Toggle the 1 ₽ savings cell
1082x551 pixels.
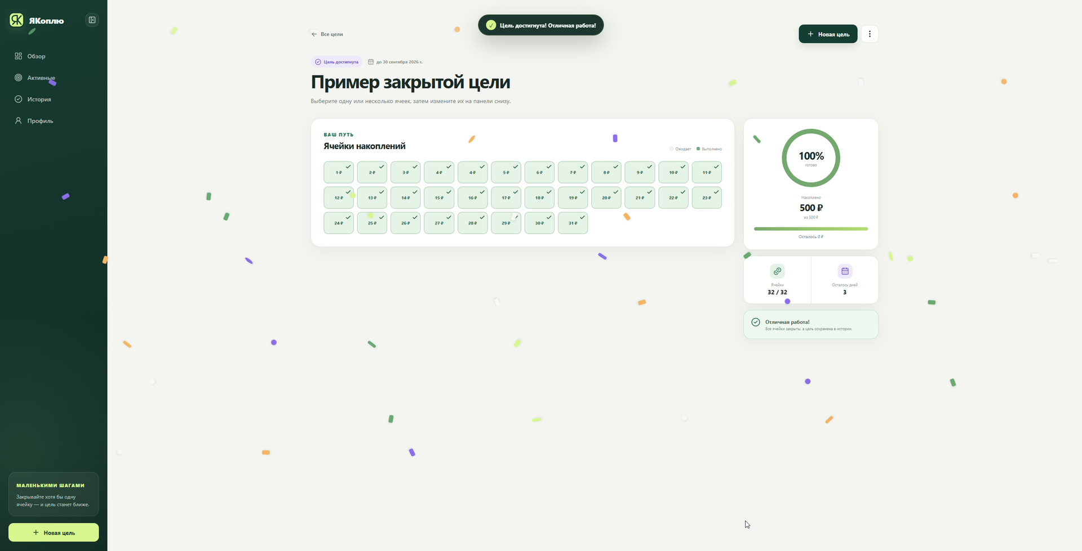tap(339, 172)
